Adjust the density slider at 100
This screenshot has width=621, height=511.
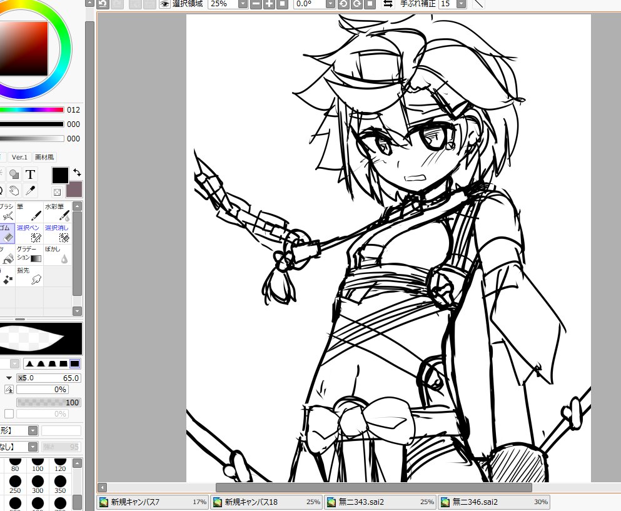pyautogui.click(x=49, y=402)
